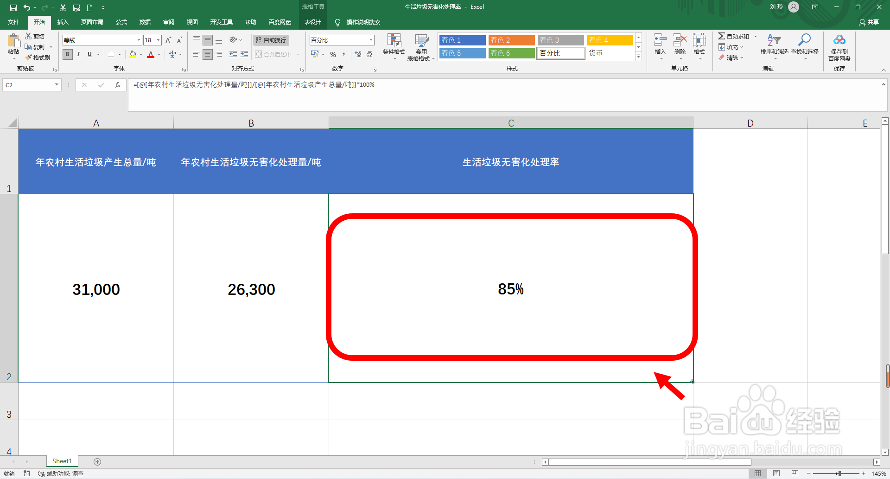The image size is (890, 479).
Task: Open the number format dropdown (百分比)
Action: tap(371, 40)
